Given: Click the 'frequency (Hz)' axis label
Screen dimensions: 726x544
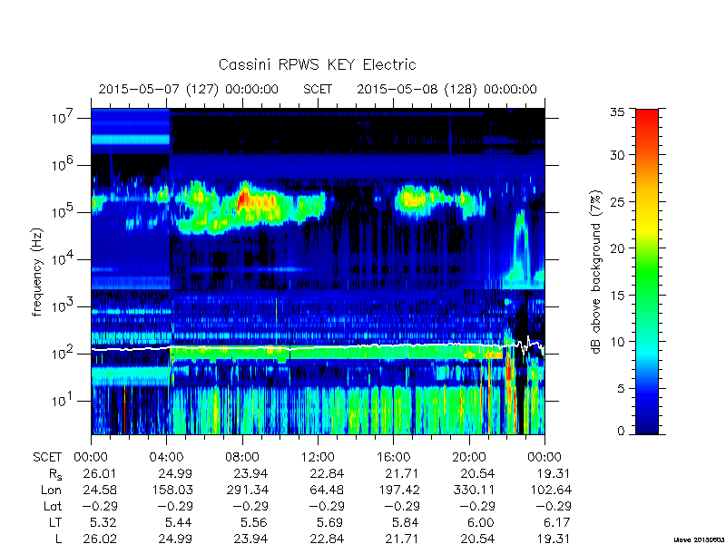Looking at the screenshot, I should [x=37, y=272].
